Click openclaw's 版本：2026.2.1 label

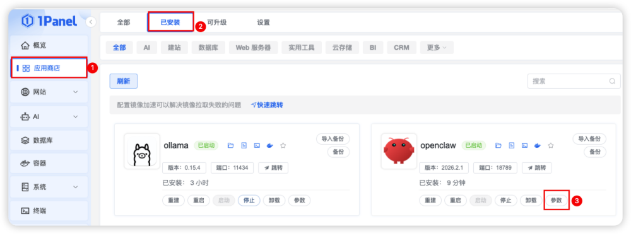point(444,168)
